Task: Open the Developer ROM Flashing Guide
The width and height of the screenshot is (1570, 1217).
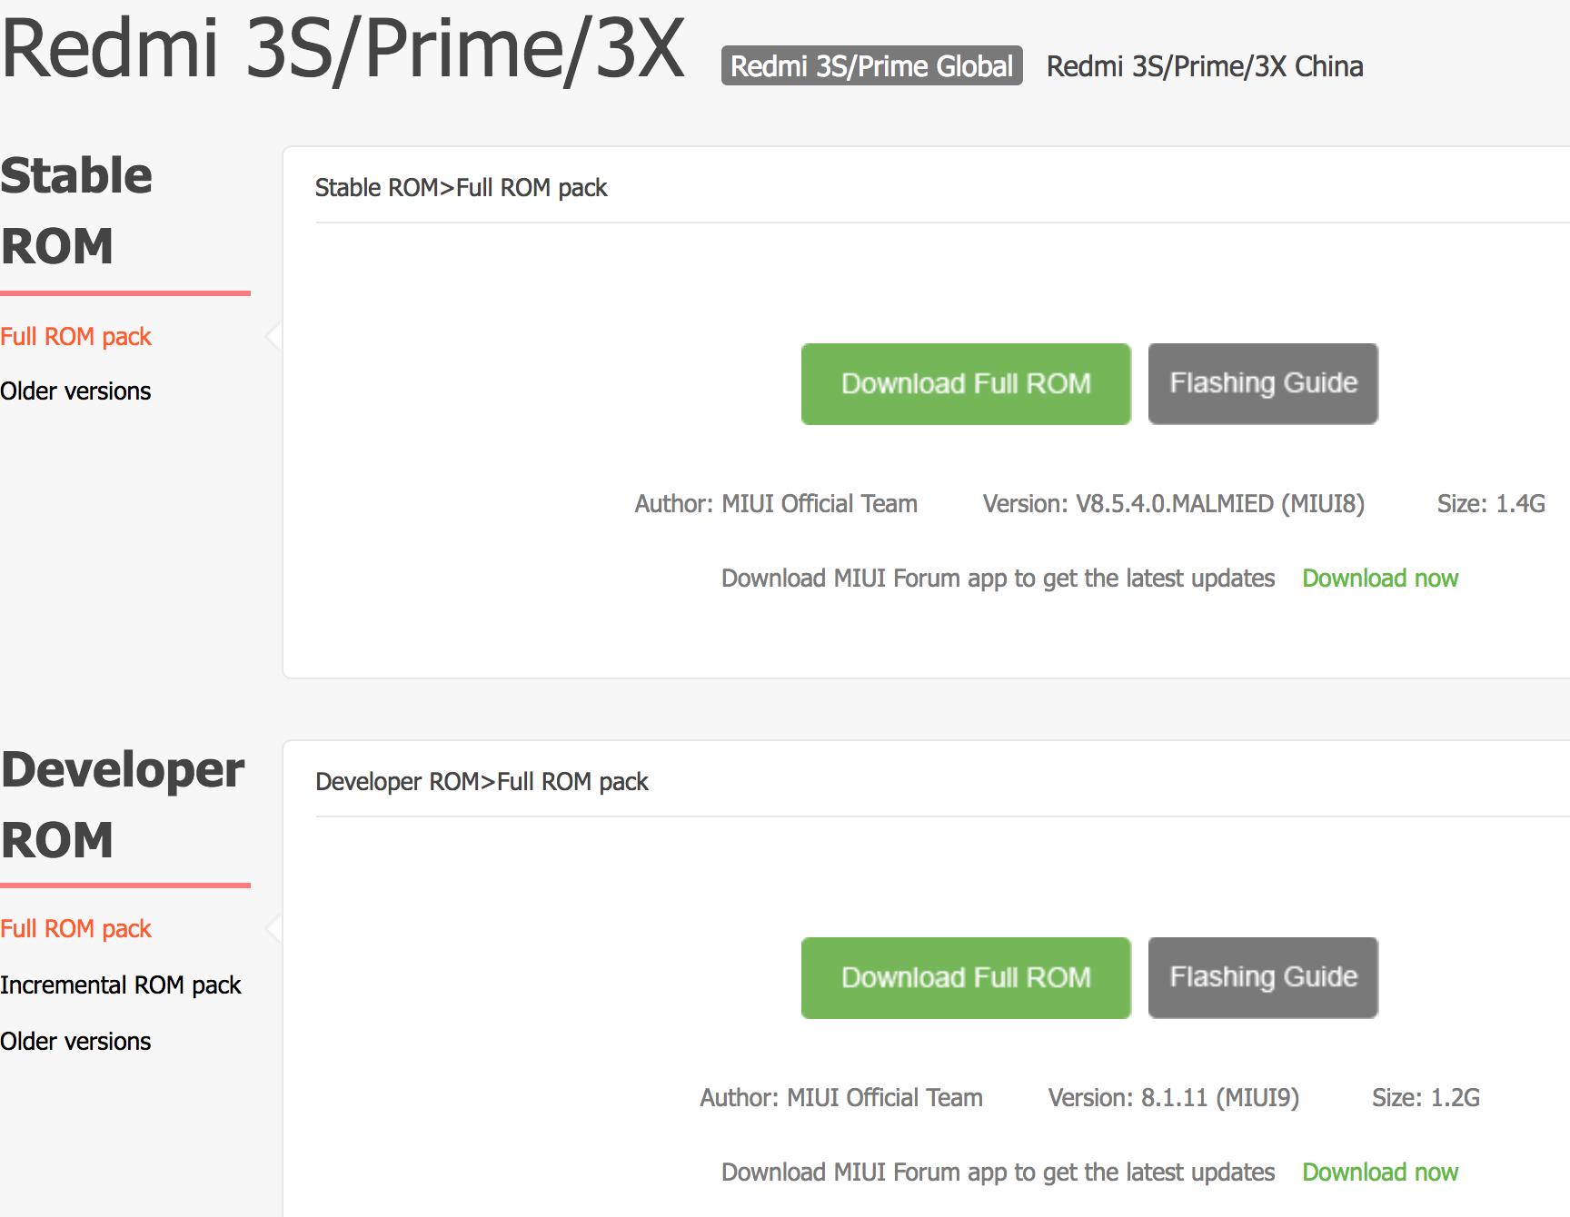Action: coord(1263,977)
